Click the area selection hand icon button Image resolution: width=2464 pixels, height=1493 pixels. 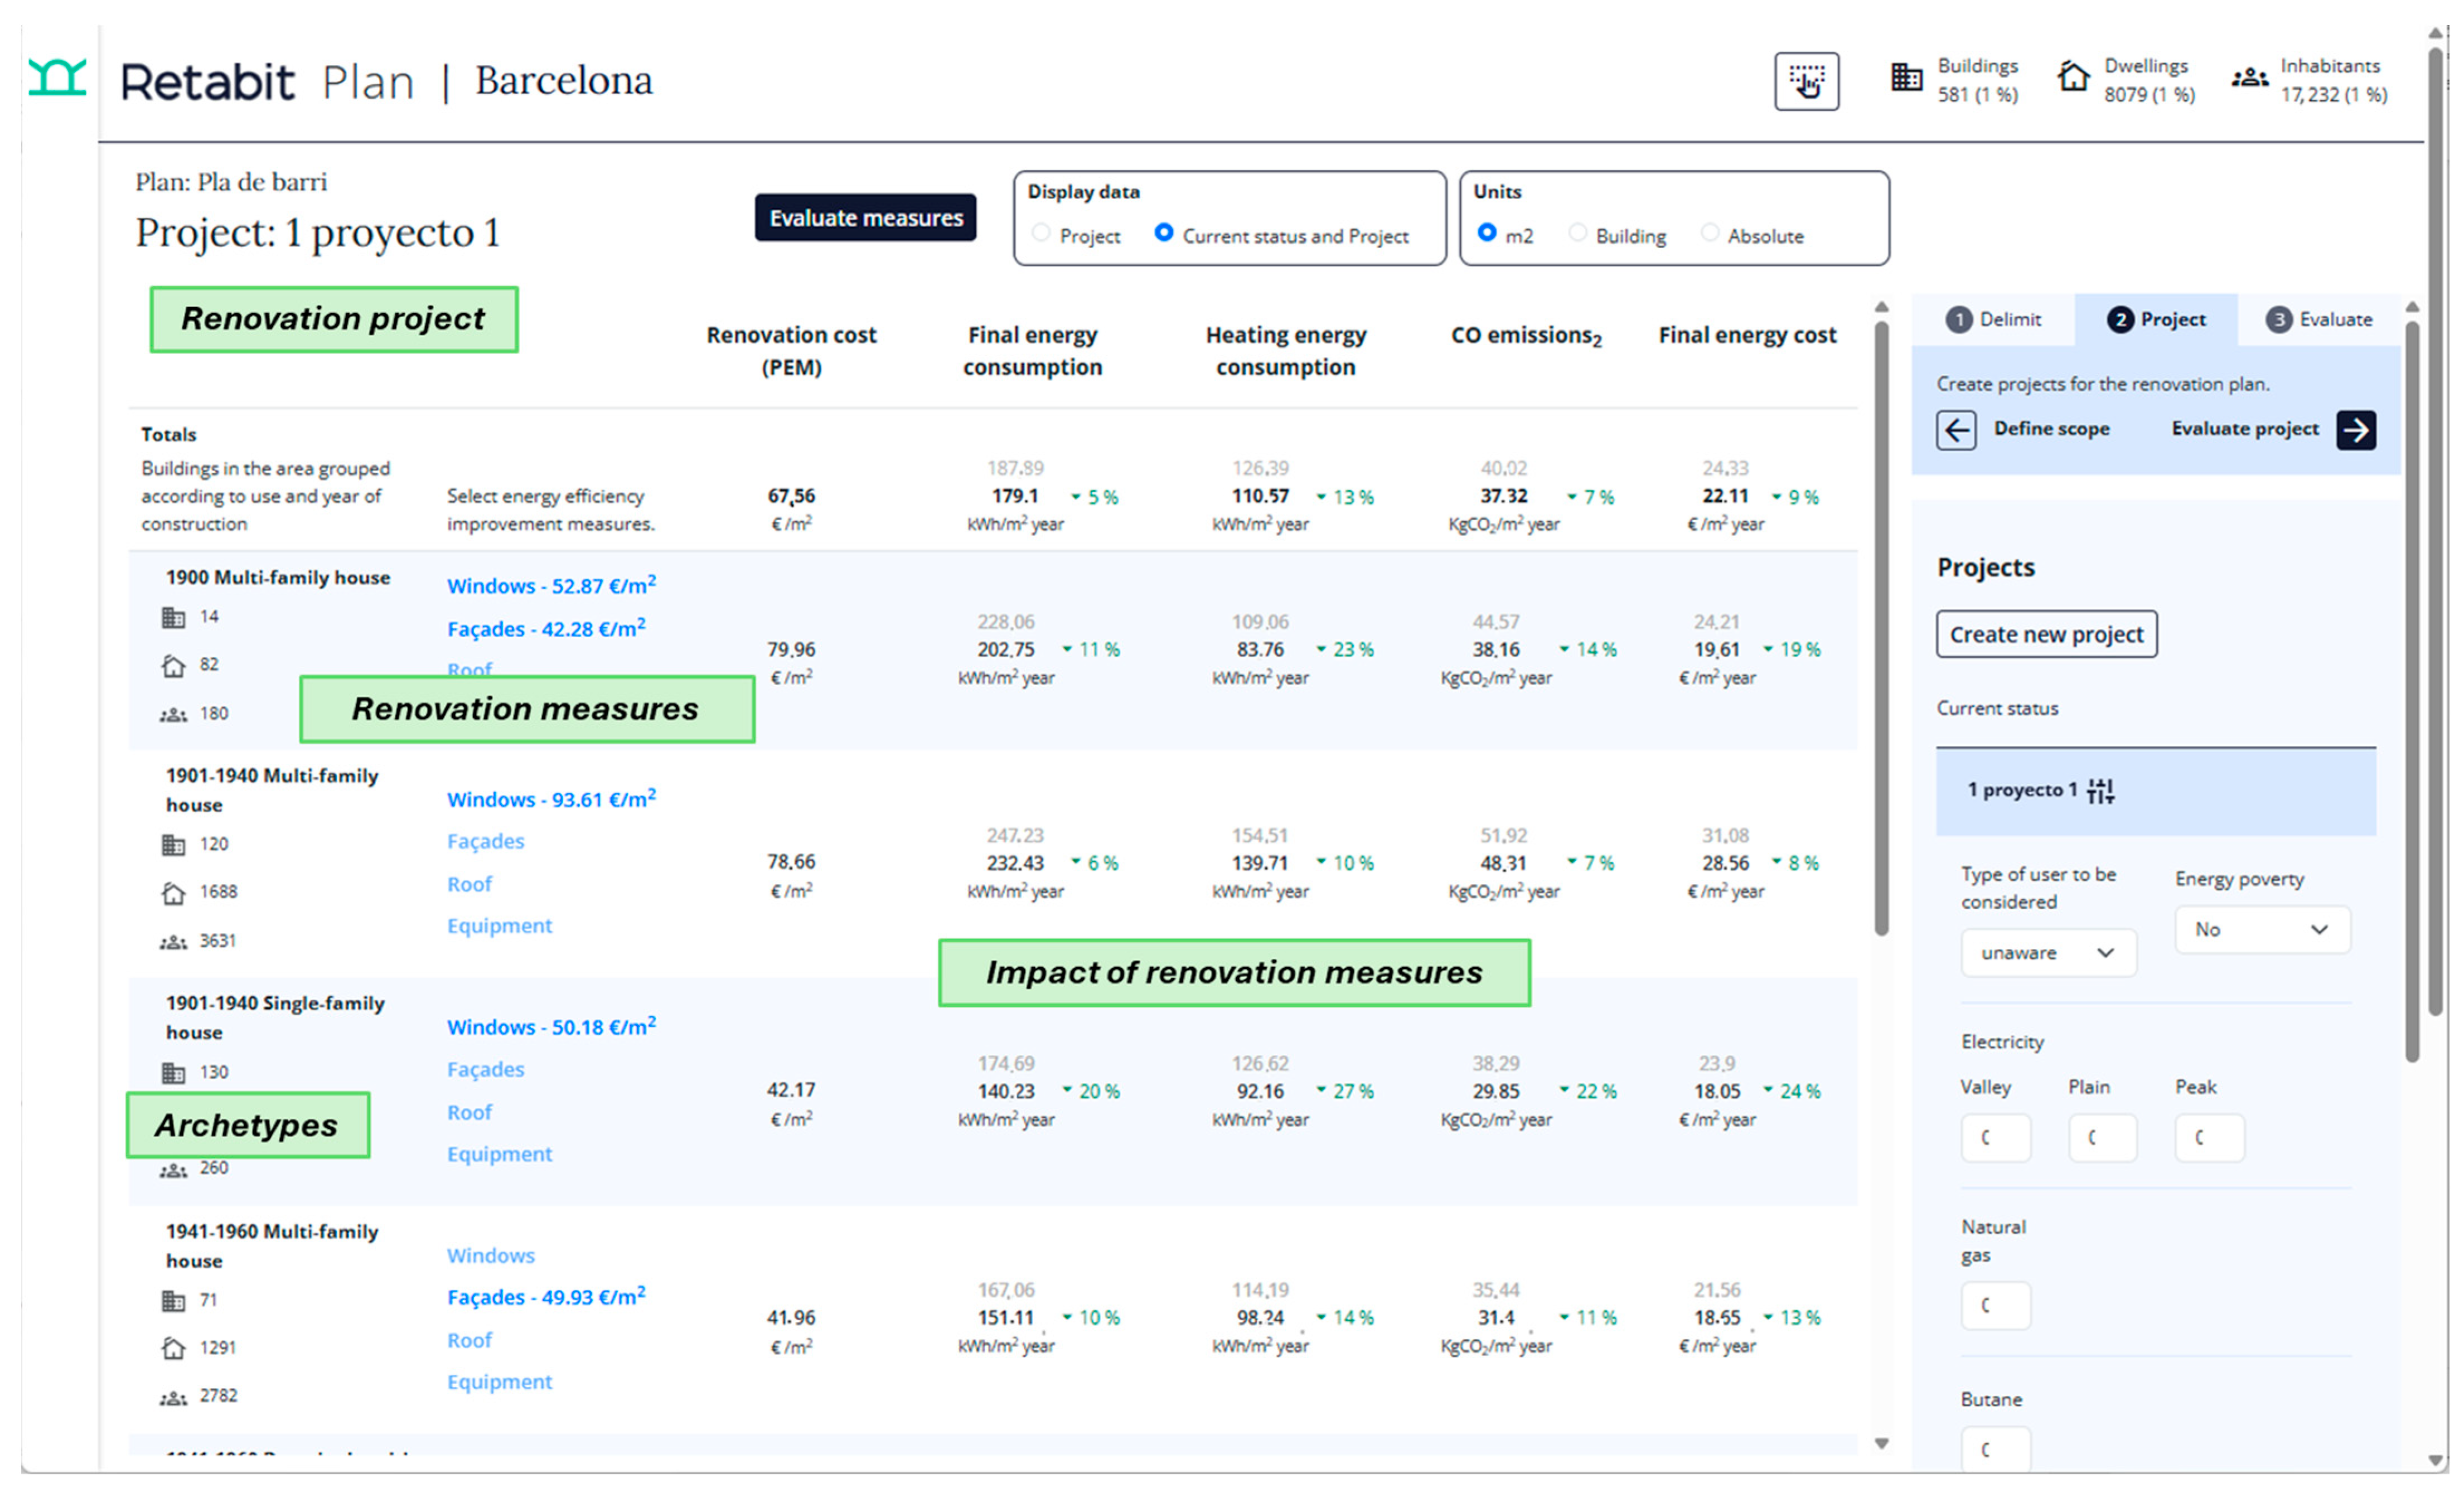[x=1806, y=82]
